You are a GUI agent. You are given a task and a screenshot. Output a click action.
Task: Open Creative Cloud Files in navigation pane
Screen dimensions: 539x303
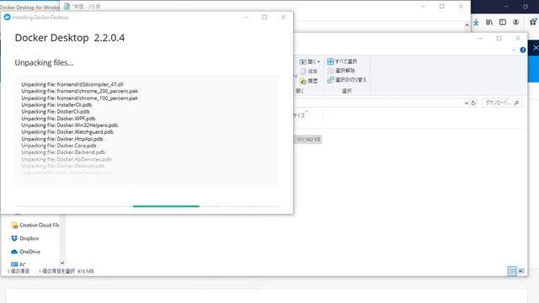tap(35, 226)
